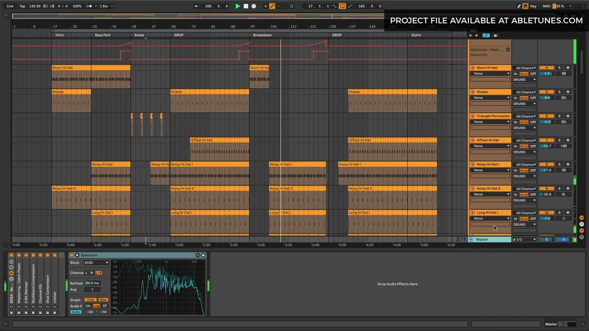The width and height of the screenshot is (589, 331).
Task: Solo the Shaker track
Action: click(560, 92)
